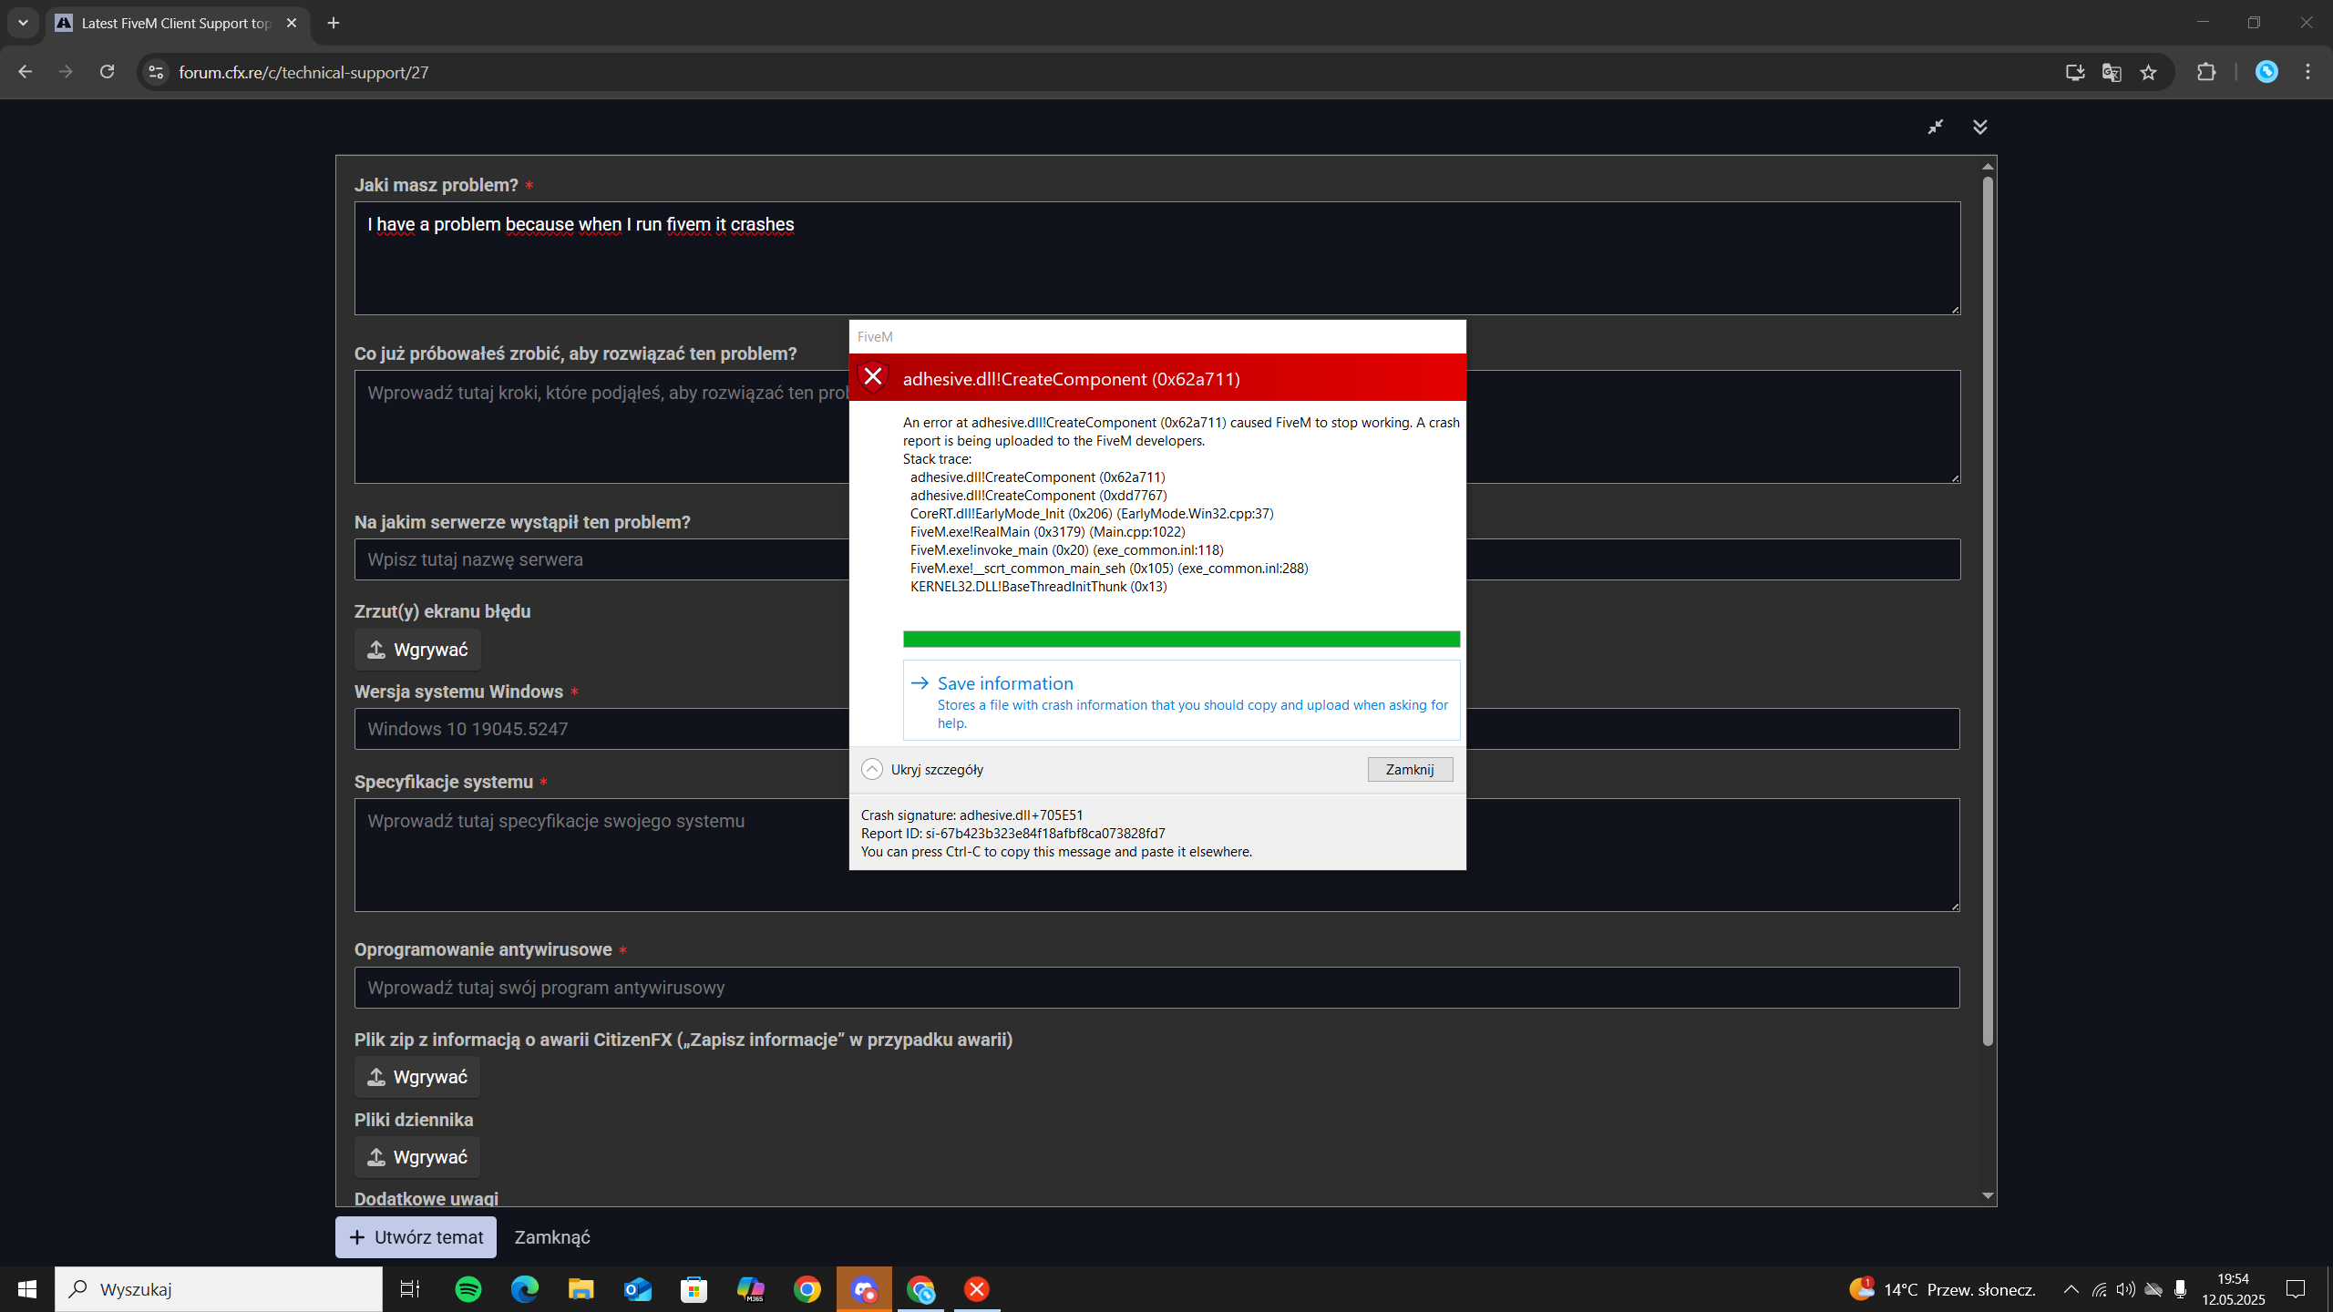This screenshot has height=1312, width=2333.
Task: Click the system specifications text area
Action: [601, 855]
